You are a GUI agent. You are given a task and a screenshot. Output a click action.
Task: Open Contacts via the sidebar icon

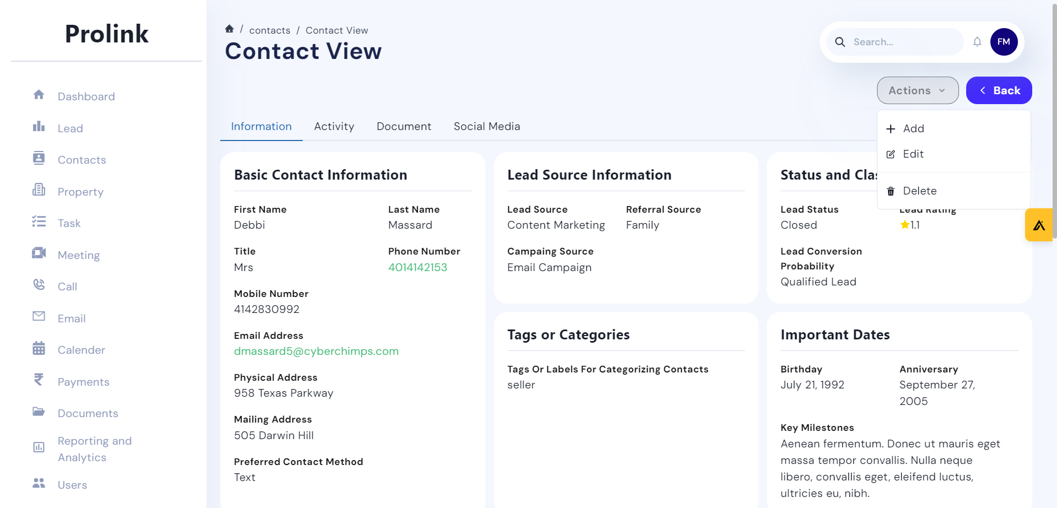tap(39, 159)
